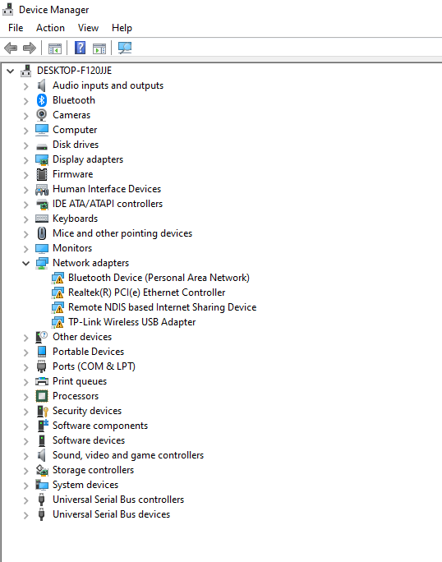This screenshot has height=562, width=442.
Task: Click the Display adapters icon
Action: tap(42, 159)
